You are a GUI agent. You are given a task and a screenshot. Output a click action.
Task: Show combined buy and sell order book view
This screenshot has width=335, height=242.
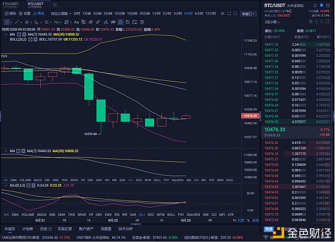click(x=310, y=22)
